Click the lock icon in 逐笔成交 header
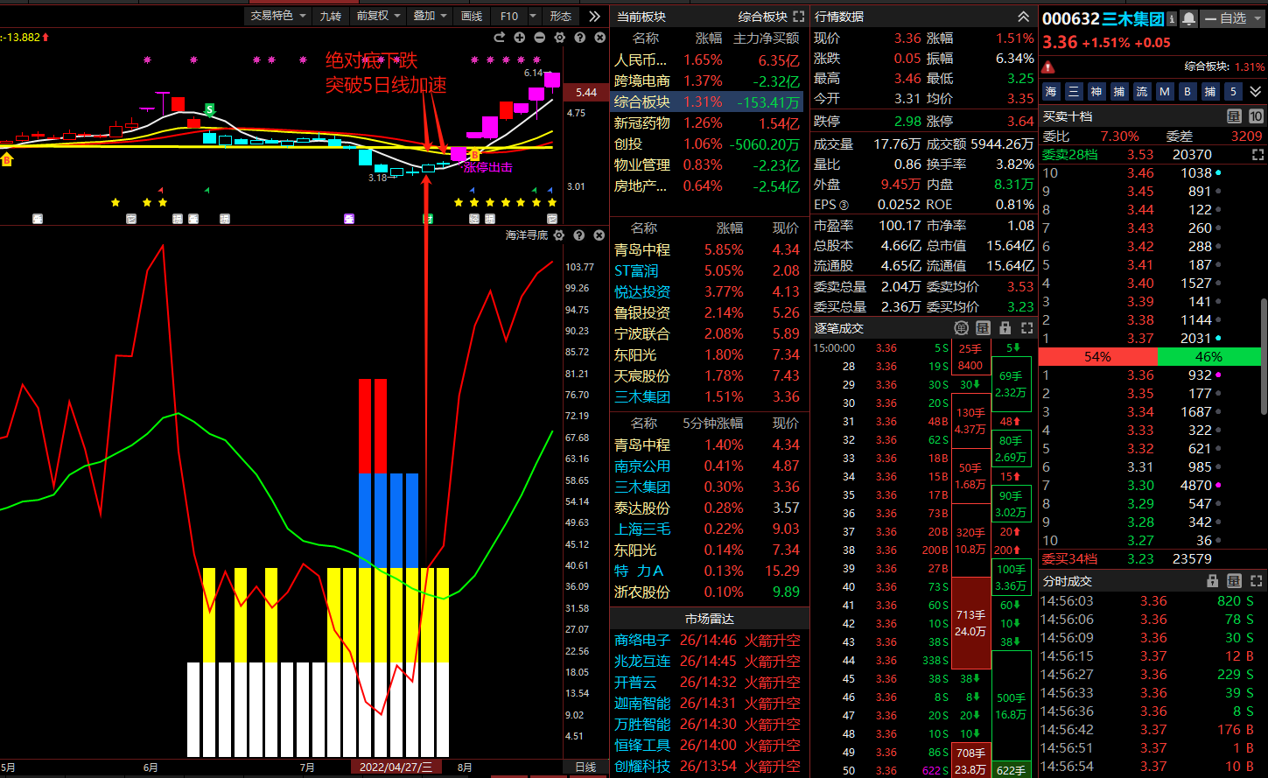1268x778 pixels. pyautogui.click(x=1005, y=328)
